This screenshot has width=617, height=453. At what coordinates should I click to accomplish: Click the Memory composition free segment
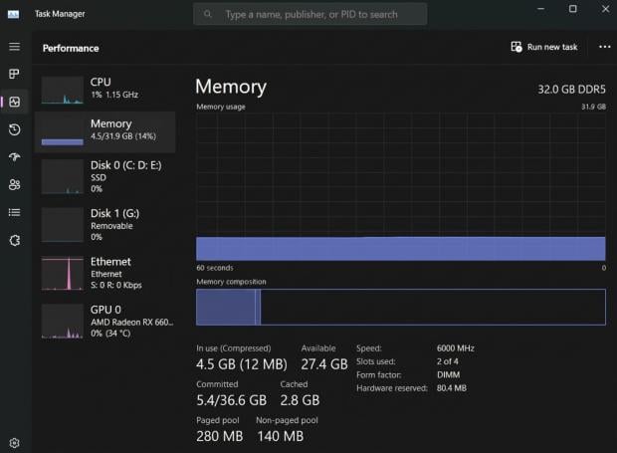(x=433, y=307)
